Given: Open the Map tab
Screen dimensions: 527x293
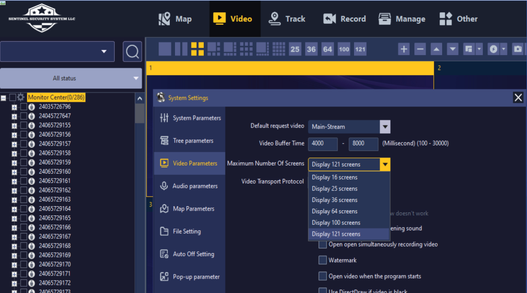Looking at the screenshot, I should (175, 19).
